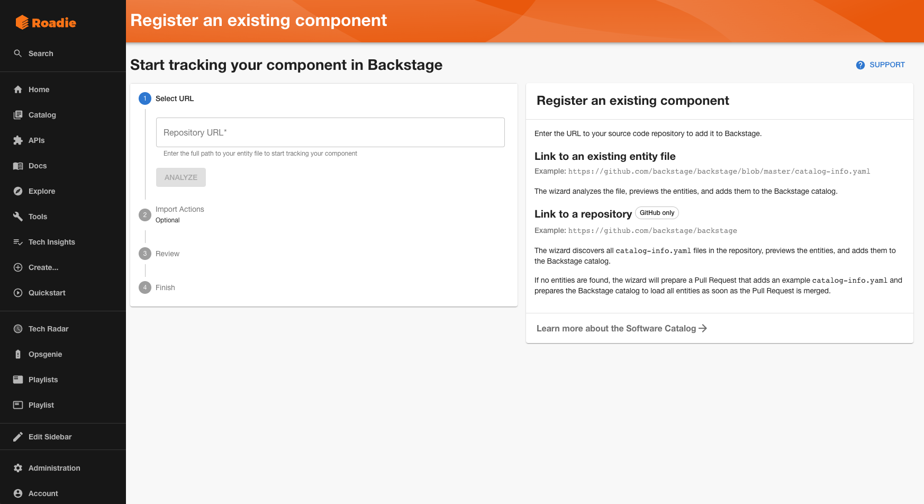Open the SUPPORT link
924x504 pixels.
pyautogui.click(x=881, y=65)
